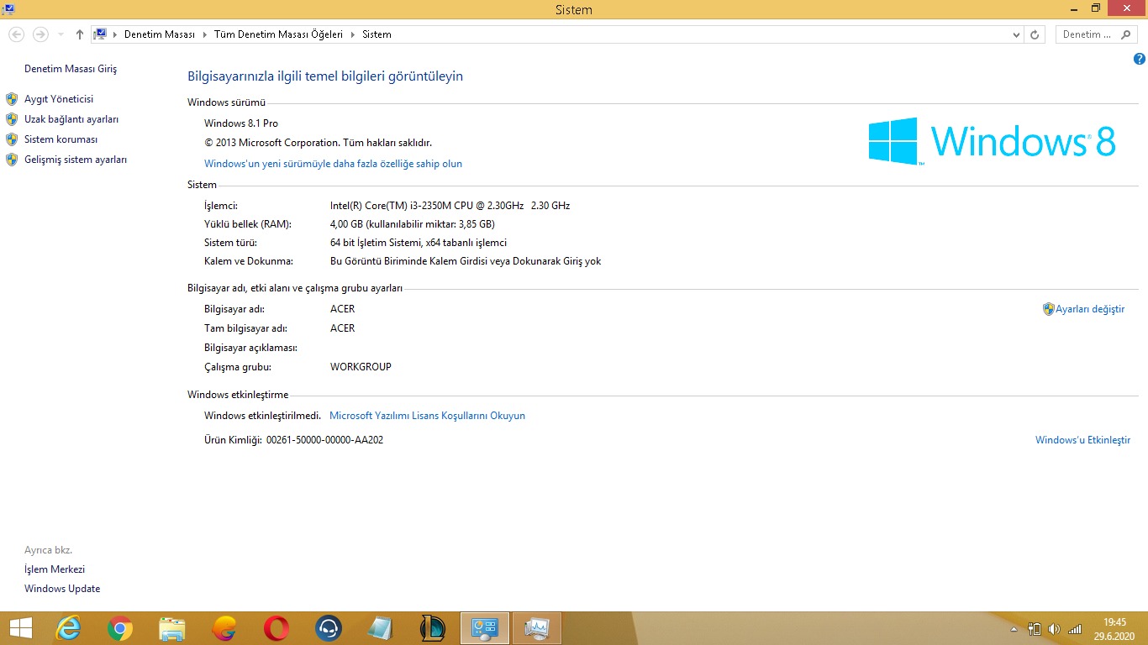Click Denetim Masası breadcrumb
This screenshot has width=1148, height=645.
pos(160,34)
